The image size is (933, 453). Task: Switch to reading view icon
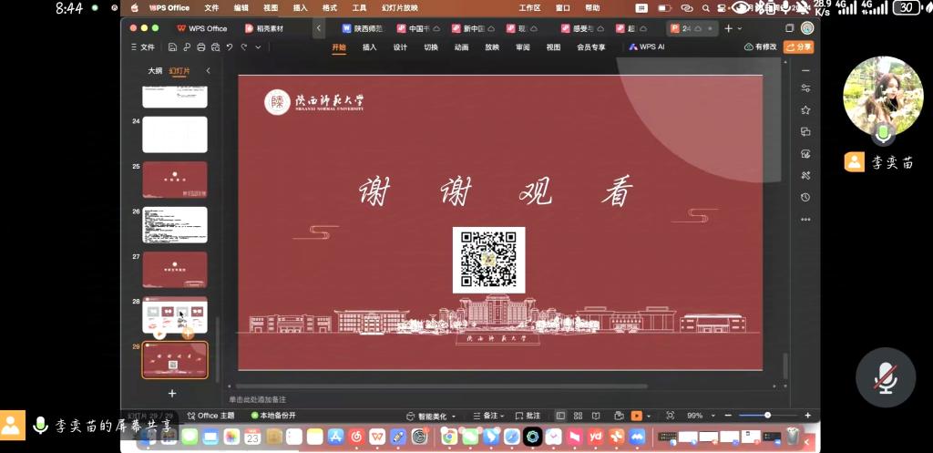[596, 416]
